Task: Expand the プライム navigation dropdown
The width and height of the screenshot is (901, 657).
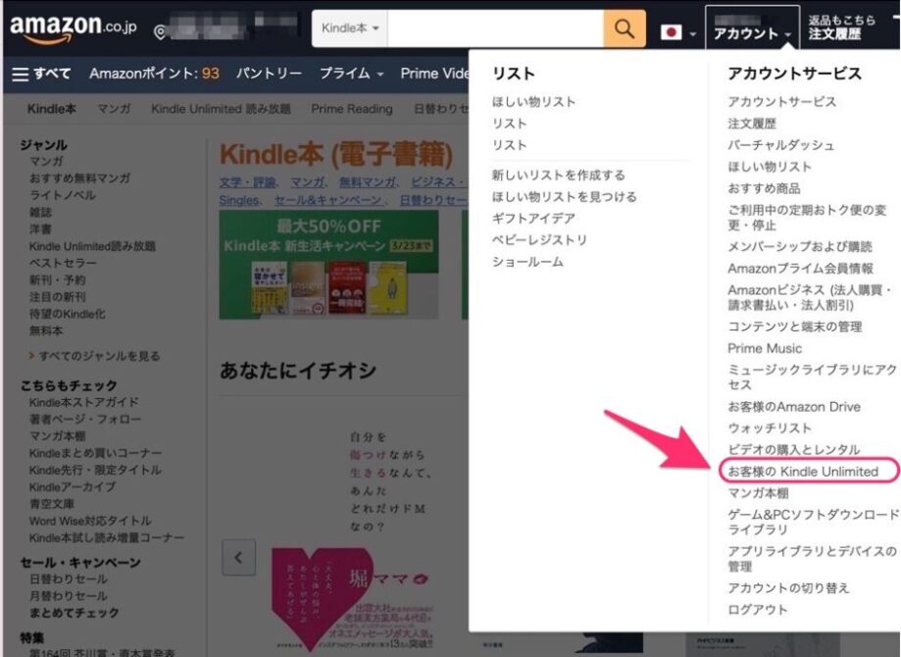Action: click(x=351, y=74)
